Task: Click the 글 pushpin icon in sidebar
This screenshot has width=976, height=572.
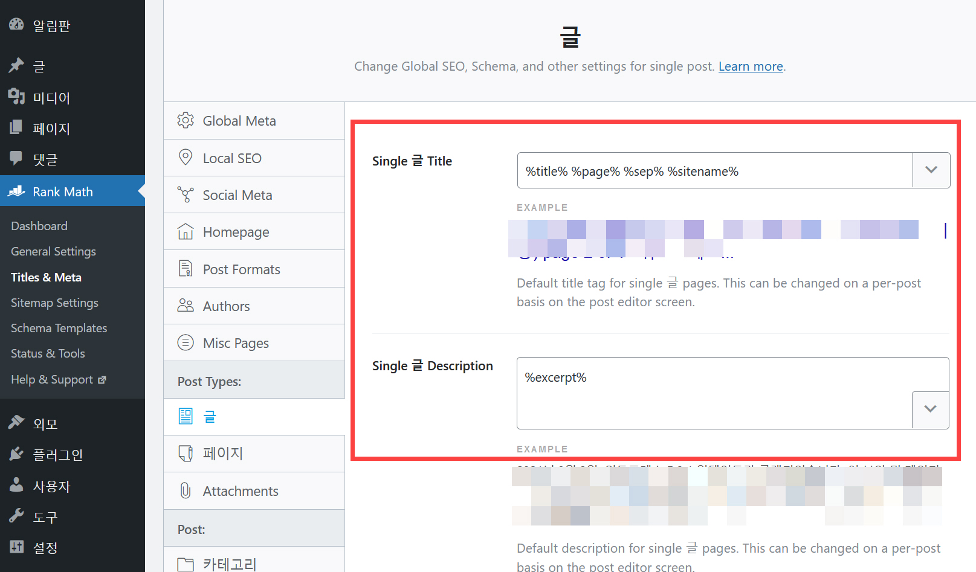Action: click(16, 65)
